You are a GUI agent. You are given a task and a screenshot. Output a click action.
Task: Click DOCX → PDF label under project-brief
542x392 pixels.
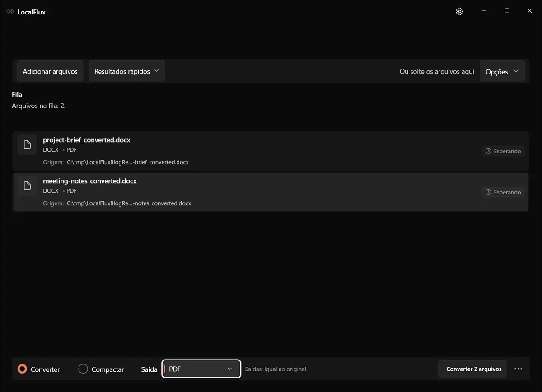[60, 150]
